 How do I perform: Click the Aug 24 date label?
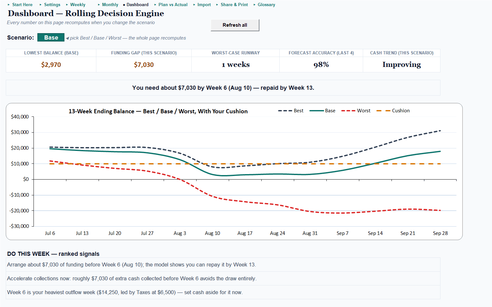coord(277,233)
